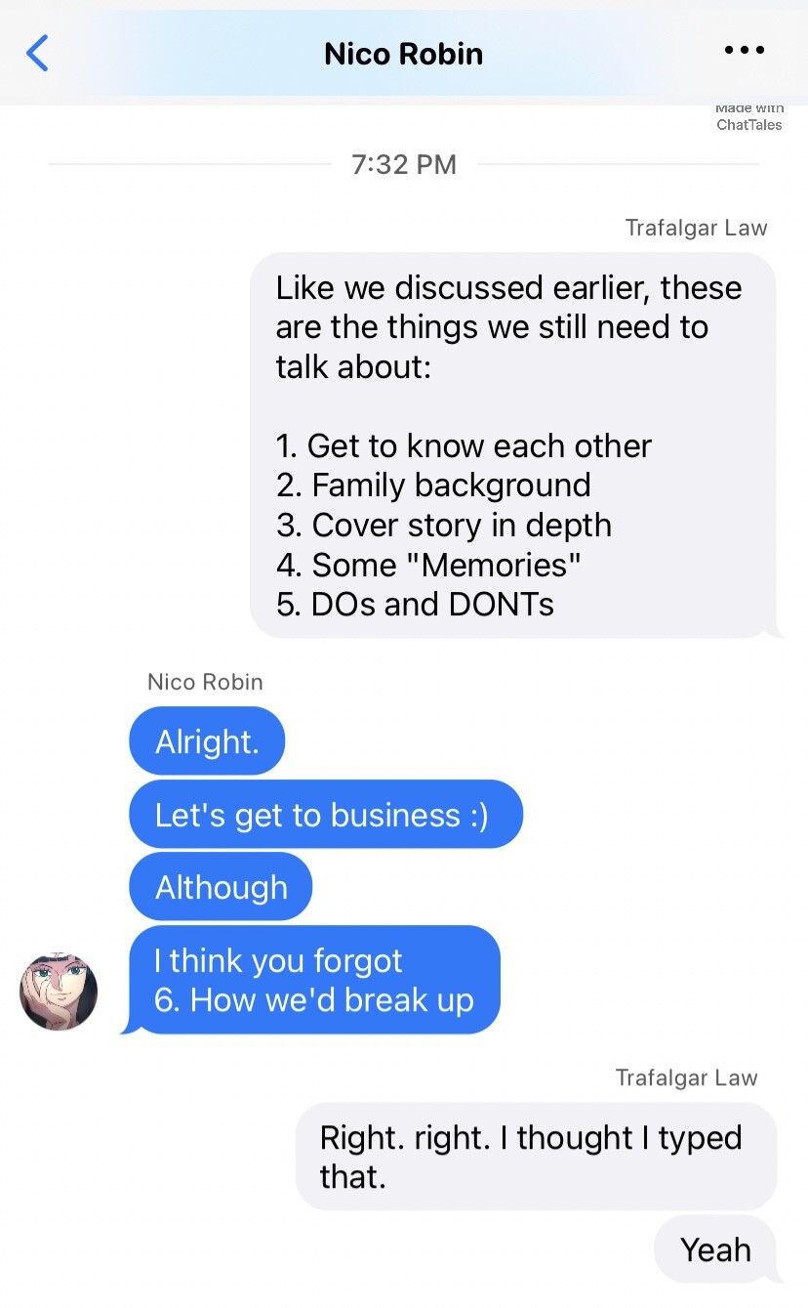Tap the "Right. right. I thought I typed that." bubble
This screenshot has width=808, height=1308.
(536, 1157)
